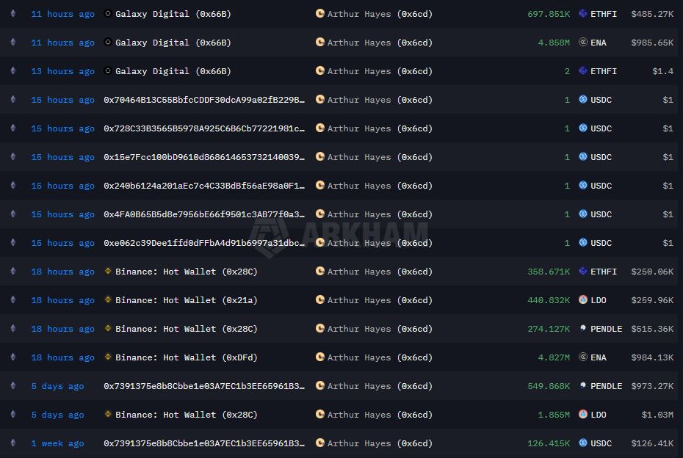The height and width of the screenshot is (458, 683).
Task: Open the "13 hours ago" transaction timestamp
Action: [x=62, y=71]
